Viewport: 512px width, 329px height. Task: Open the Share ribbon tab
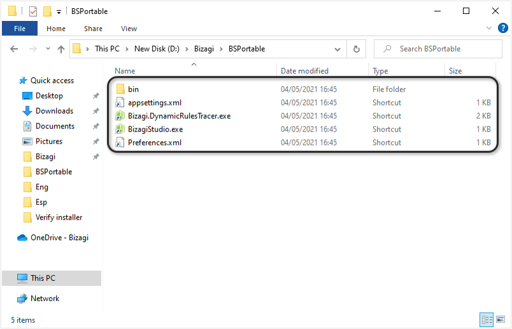pos(93,29)
